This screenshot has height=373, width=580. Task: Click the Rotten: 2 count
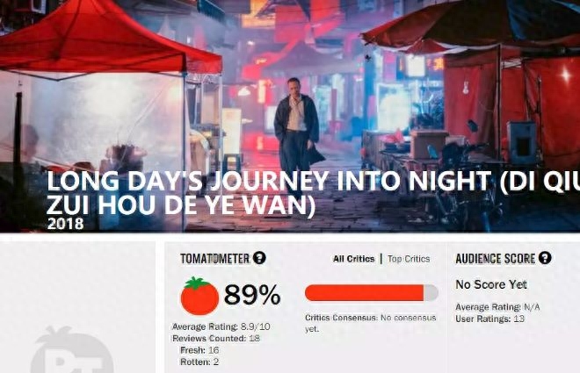tap(199, 362)
